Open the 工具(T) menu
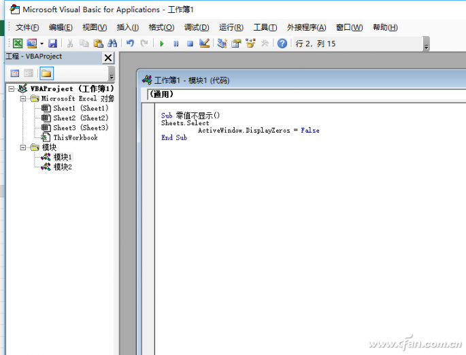 click(265, 27)
